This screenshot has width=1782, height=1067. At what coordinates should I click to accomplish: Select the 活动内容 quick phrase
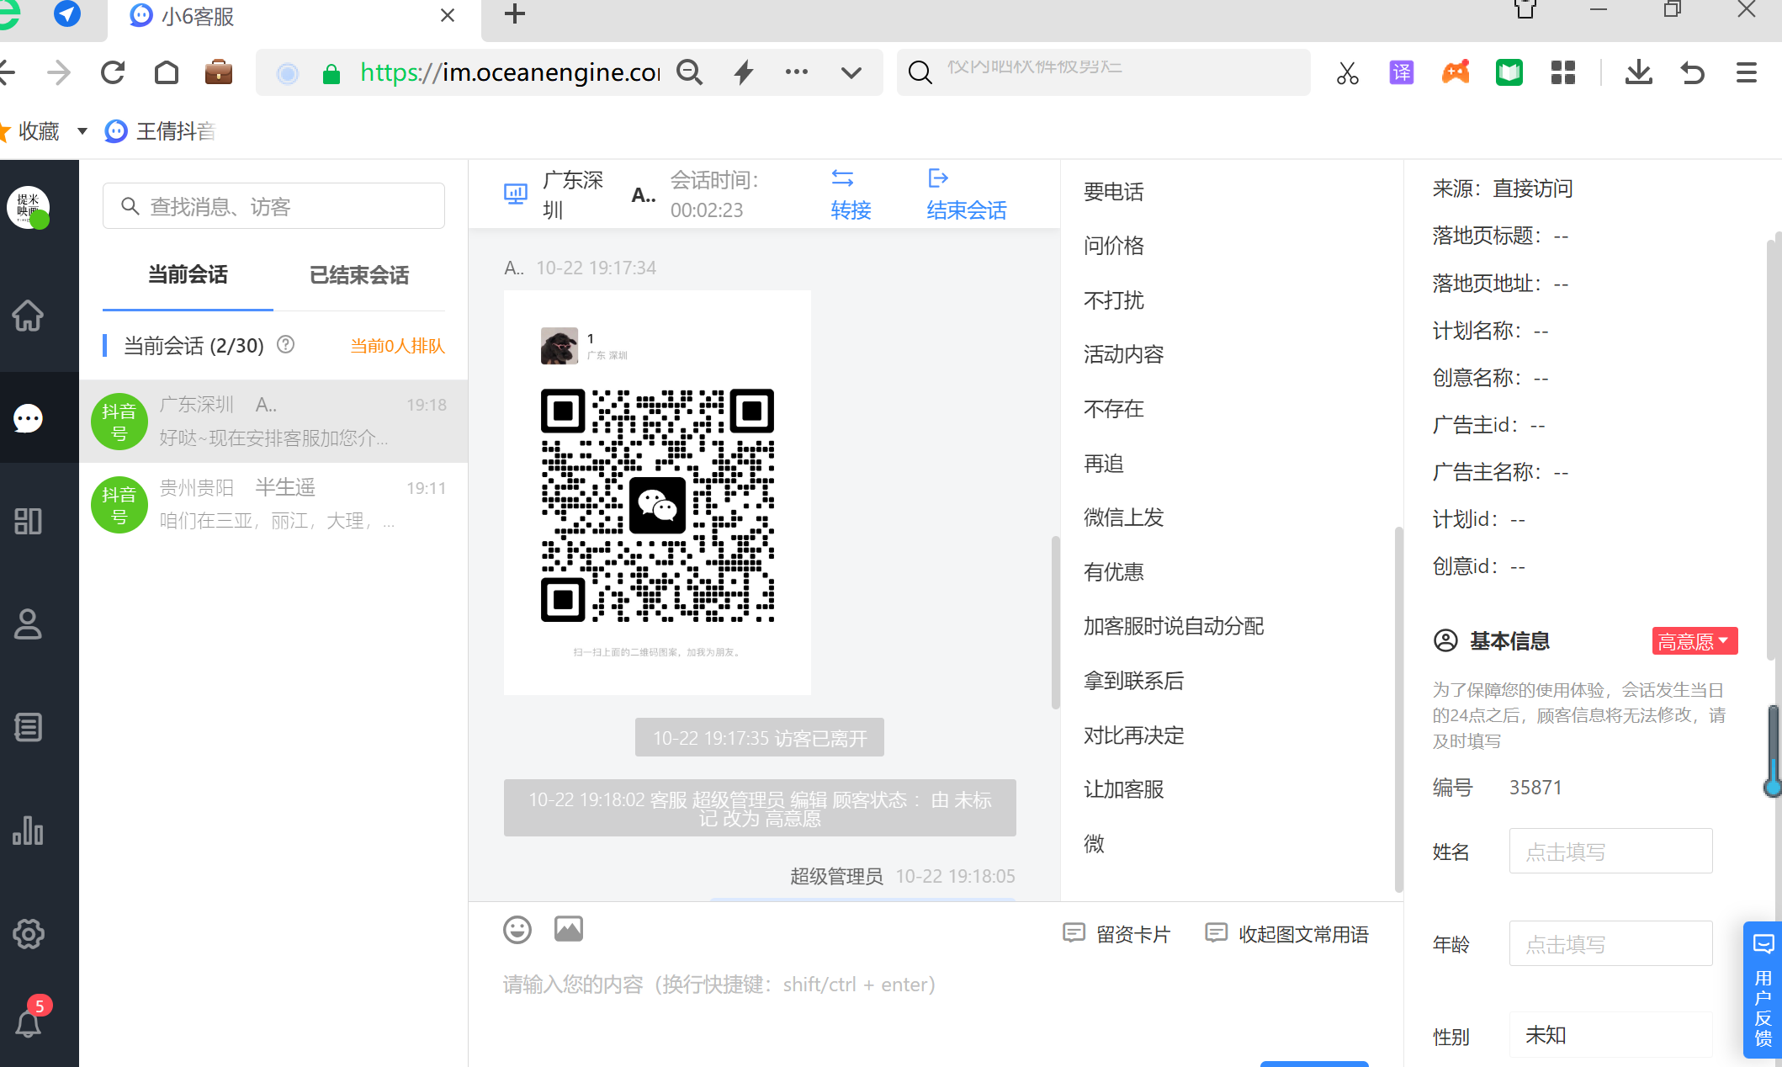[x=1124, y=354]
